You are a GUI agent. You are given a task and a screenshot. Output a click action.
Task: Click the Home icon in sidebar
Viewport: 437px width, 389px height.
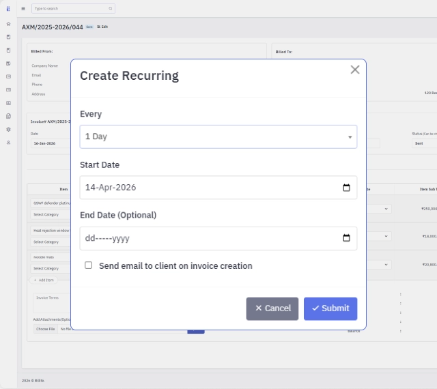[x=8, y=24]
